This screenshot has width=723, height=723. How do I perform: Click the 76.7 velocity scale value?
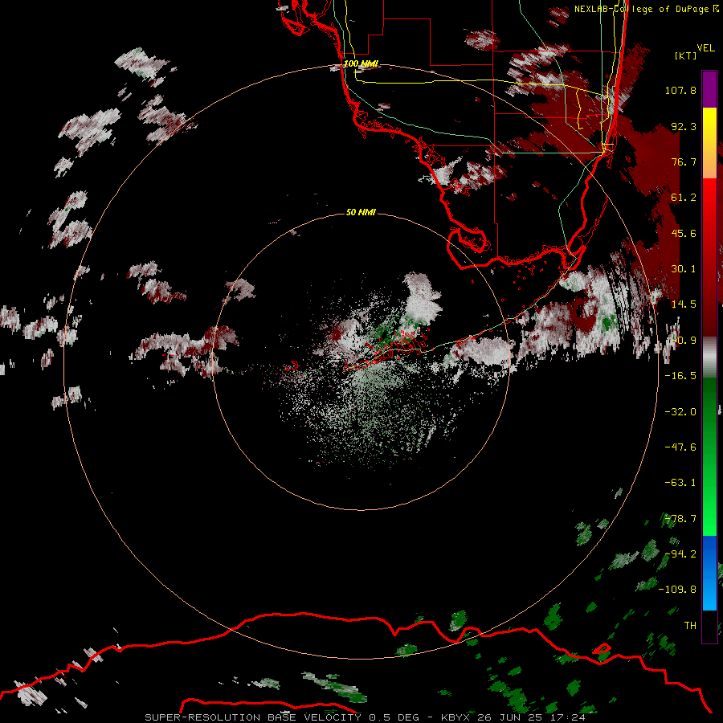[684, 161]
